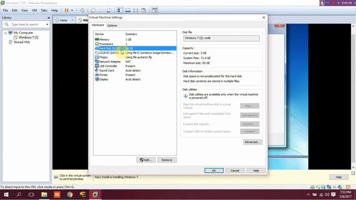Screen dimensions: 356x200
Task: Switch to the Options tab
Action: tap(112, 26)
